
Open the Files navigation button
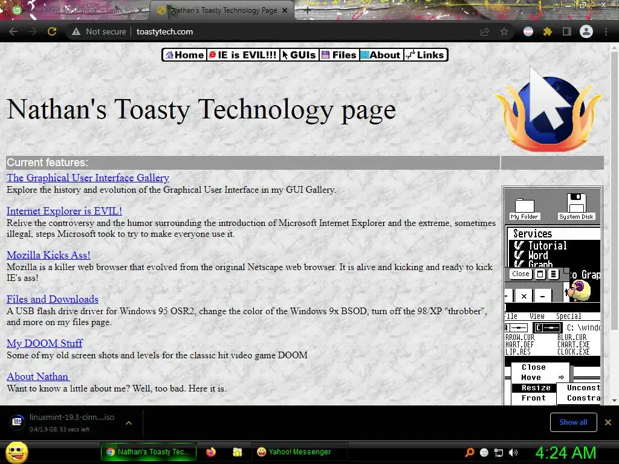(339, 55)
